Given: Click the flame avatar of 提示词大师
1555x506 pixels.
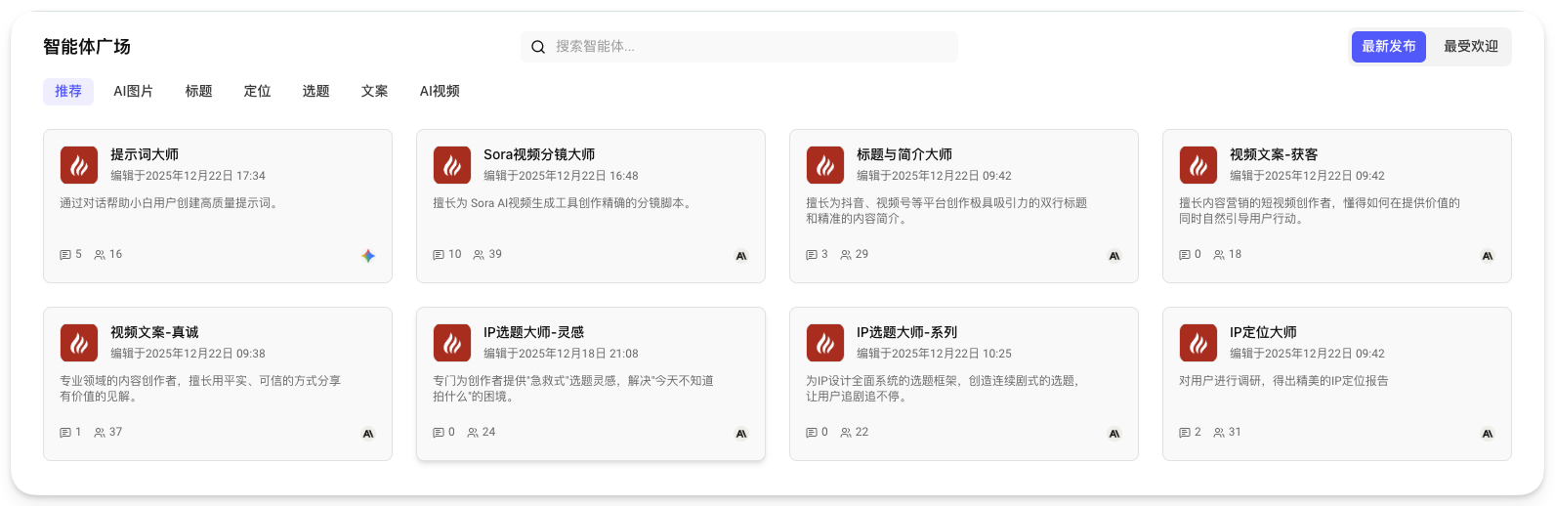Looking at the screenshot, I should click(79, 165).
